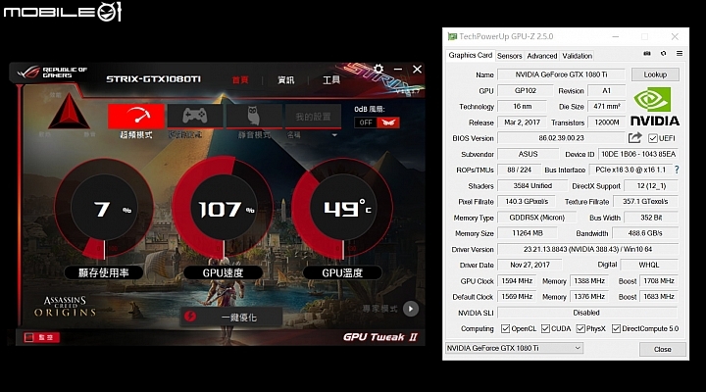Minimize the GPU Tweak II window
The width and height of the screenshot is (706, 392).
(x=398, y=69)
